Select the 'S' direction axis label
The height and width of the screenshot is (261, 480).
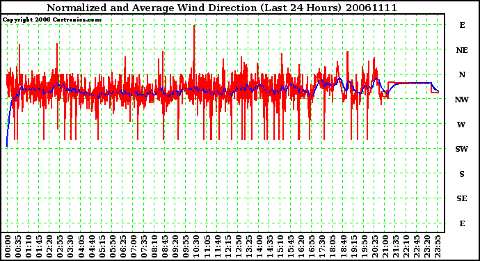click(x=462, y=174)
